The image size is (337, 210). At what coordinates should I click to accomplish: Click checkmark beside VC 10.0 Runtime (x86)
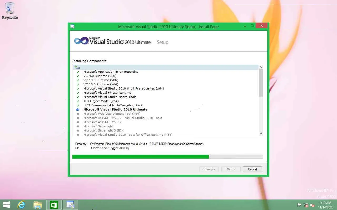click(78, 80)
